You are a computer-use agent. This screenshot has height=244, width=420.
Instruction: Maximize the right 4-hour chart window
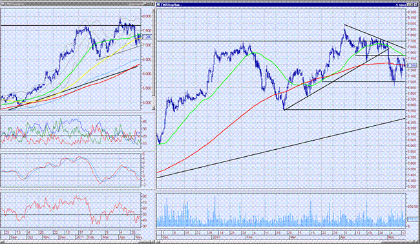tap(412, 5)
